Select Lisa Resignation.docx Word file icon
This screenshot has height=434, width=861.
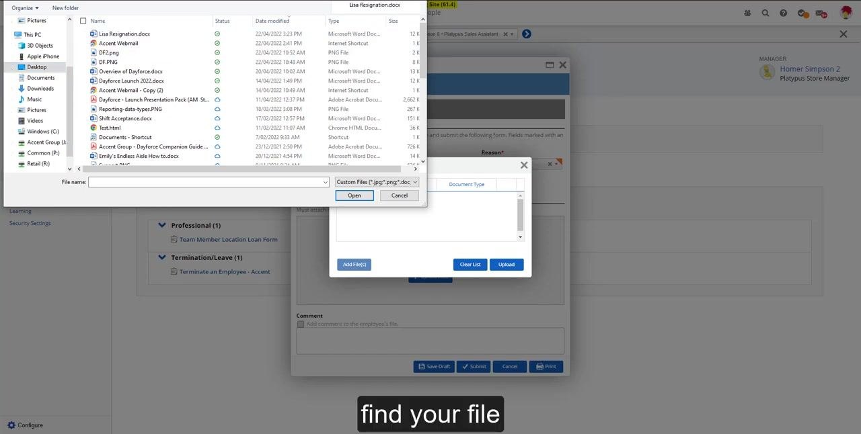pos(93,34)
